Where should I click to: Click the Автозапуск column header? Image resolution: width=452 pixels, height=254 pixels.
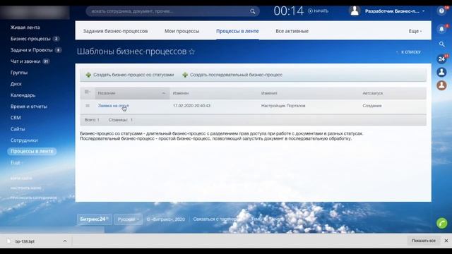[x=373, y=93]
